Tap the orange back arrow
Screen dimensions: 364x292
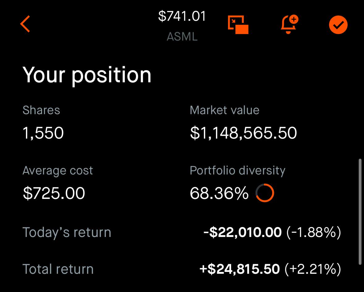pyautogui.click(x=25, y=24)
